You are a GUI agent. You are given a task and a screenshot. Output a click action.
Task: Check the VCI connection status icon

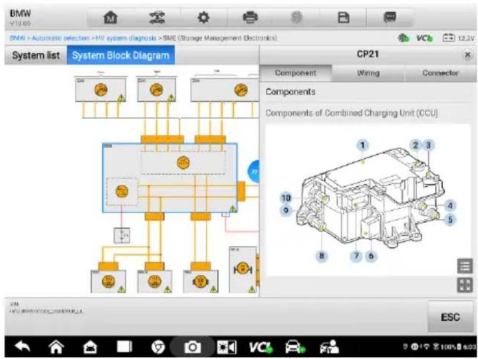click(425, 38)
